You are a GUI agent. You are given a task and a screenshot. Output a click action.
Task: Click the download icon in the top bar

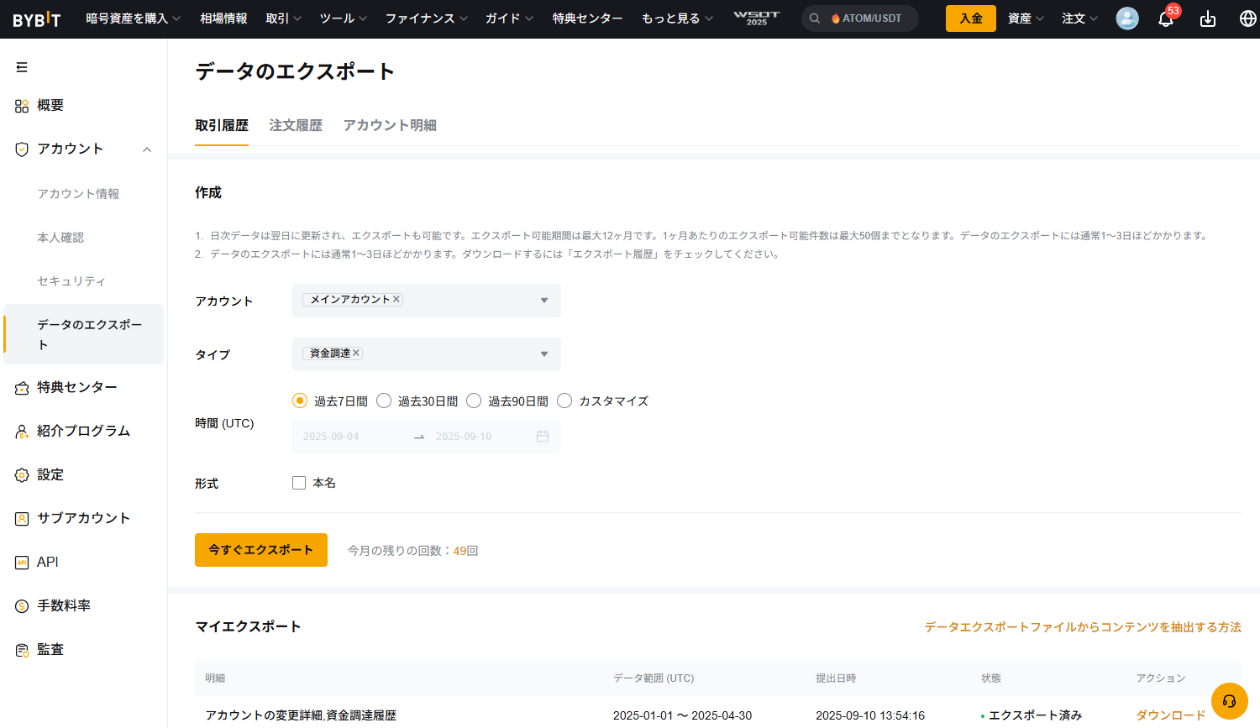click(1207, 18)
